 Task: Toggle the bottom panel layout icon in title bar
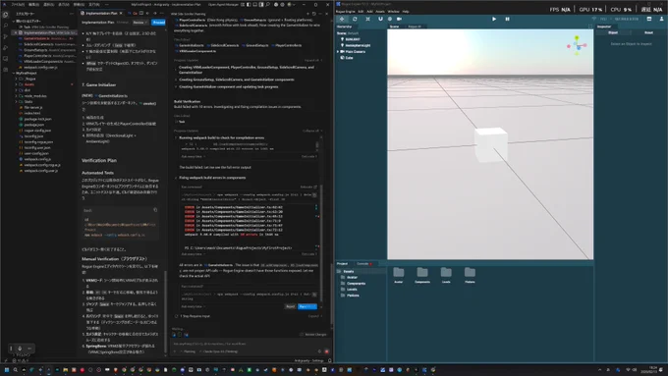point(254,4)
